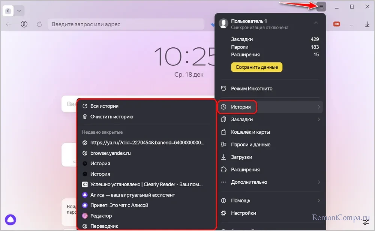Click the Настройки gear icon
The height and width of the screenshot is (231, 375).
click(223, 213)
